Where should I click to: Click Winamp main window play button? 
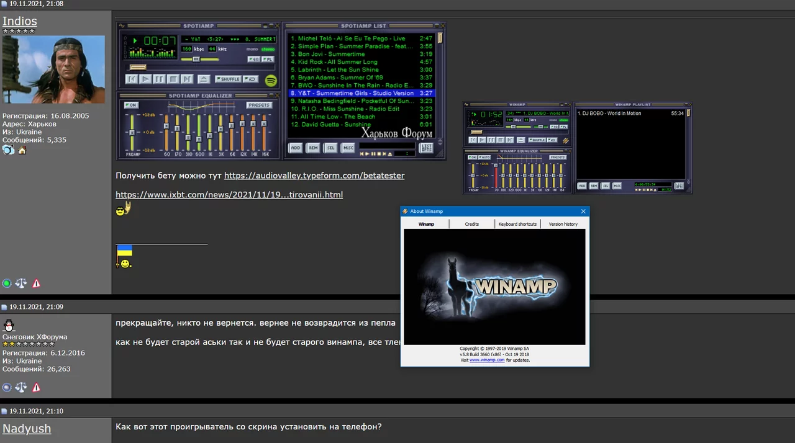pos(482,140)
